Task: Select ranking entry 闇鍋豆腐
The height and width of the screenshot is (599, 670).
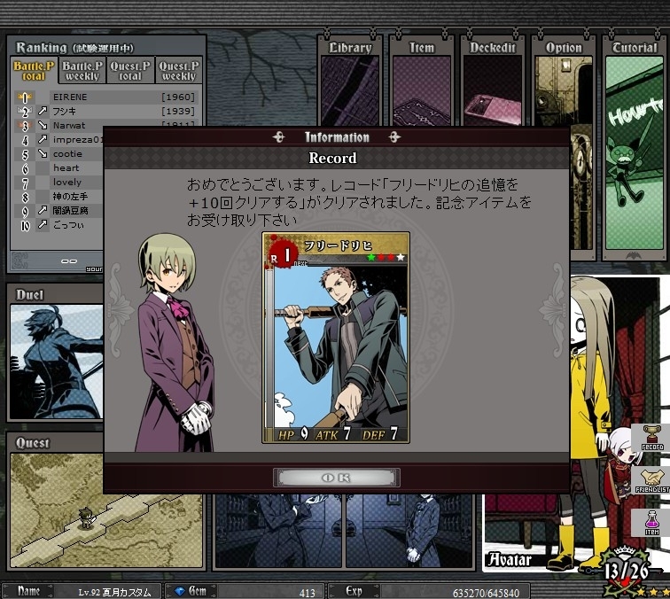Action: [x=70, y=211]
